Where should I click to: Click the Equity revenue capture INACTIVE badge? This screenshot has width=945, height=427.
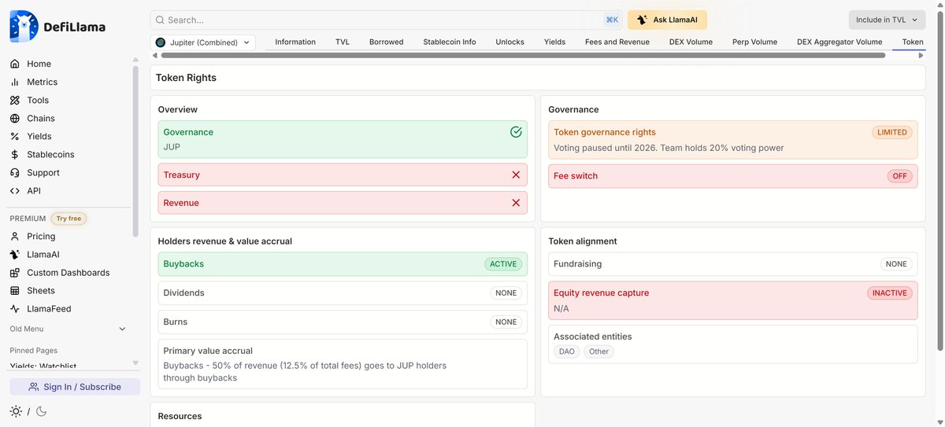(890, 293)
